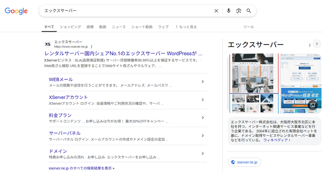This screenshot has width=323, height=172.
Task: Click the globe icon beside xserver.ne.jp chip
Action: click(233, 162)
